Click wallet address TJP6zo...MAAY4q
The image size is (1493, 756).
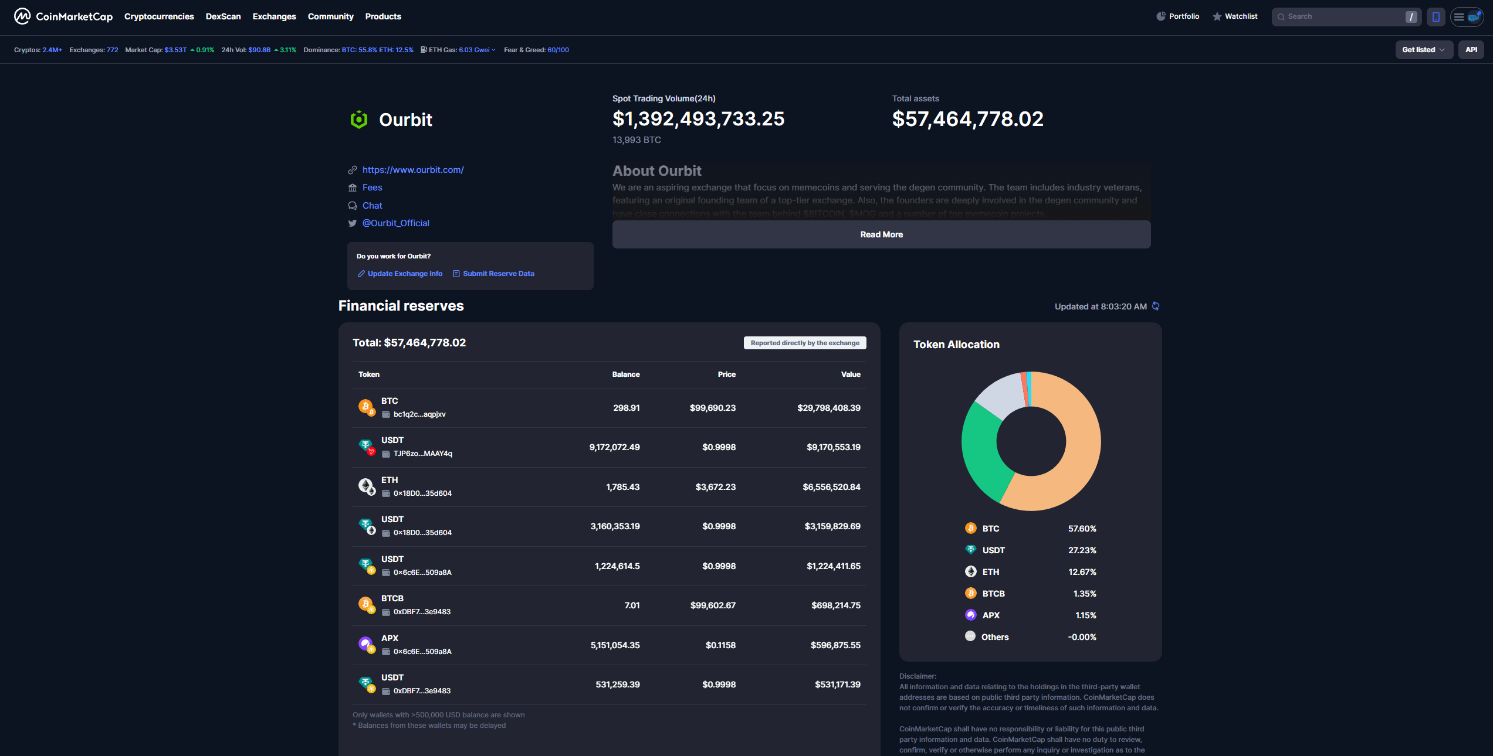423,454
